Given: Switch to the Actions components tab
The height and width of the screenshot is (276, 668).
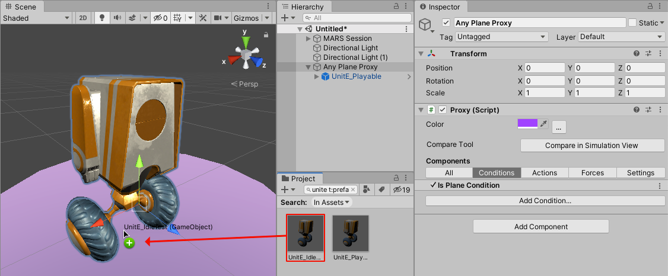Looking at the screenshot, I should (544, 173).
